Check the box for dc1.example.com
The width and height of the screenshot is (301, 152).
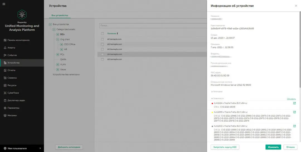(x=103, y=39)
